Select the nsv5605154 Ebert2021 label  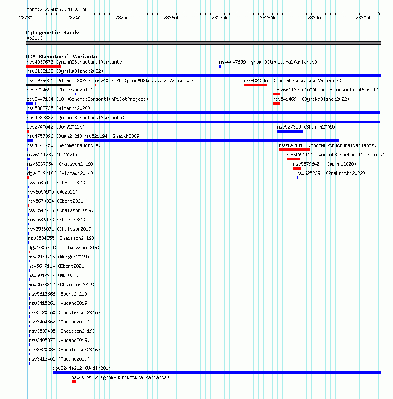coord(57,182)
